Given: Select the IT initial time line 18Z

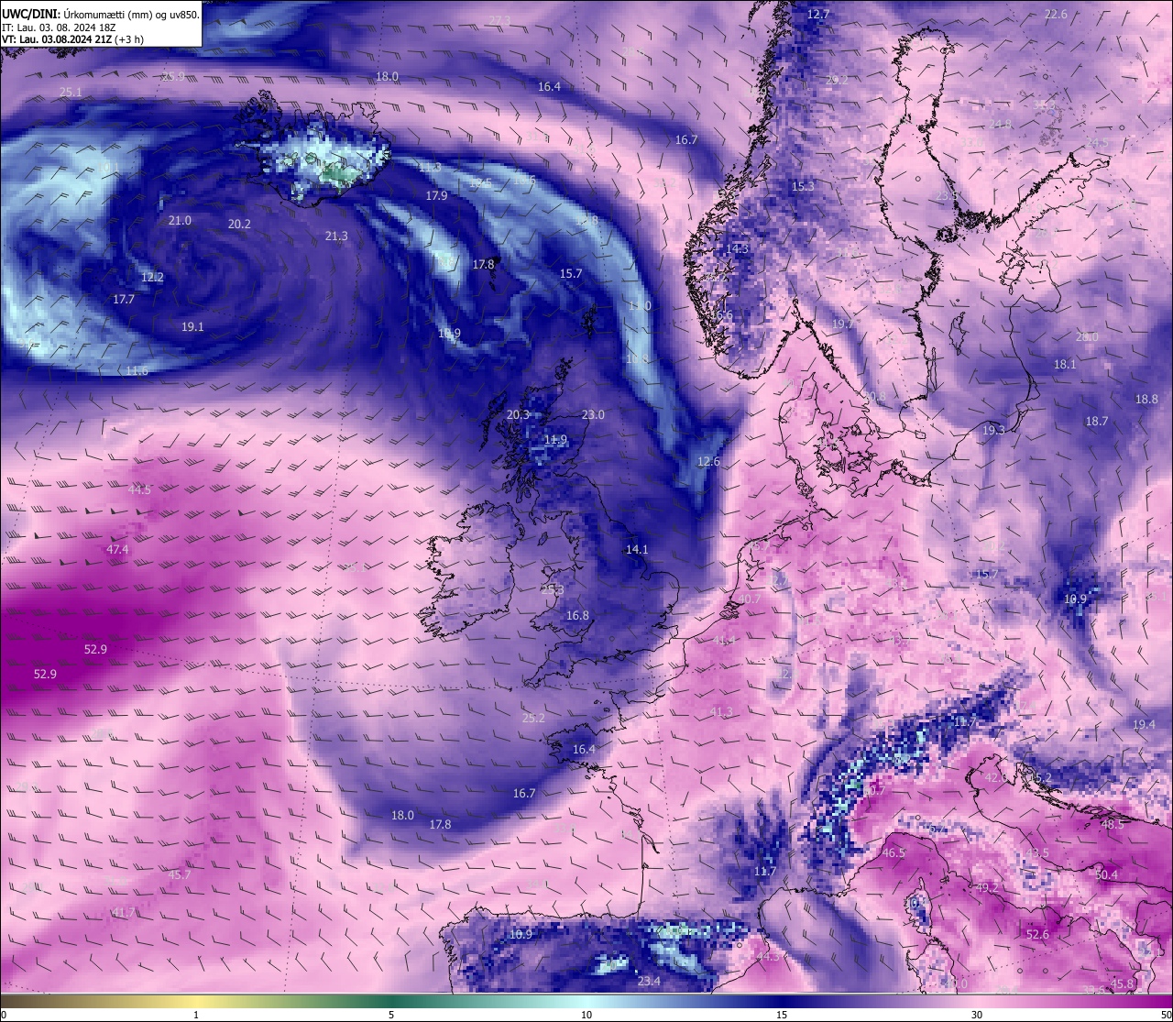Looking at the screenshot, I should (x=60, y=27).
